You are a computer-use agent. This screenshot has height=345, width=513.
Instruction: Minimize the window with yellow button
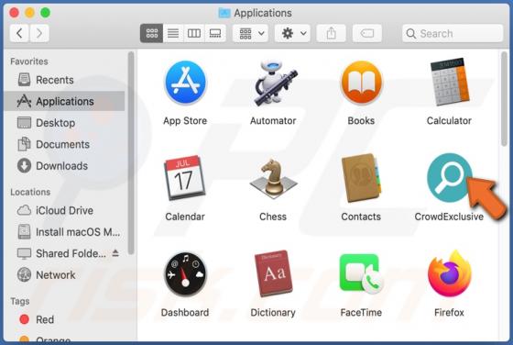click(x=29, y=13)
